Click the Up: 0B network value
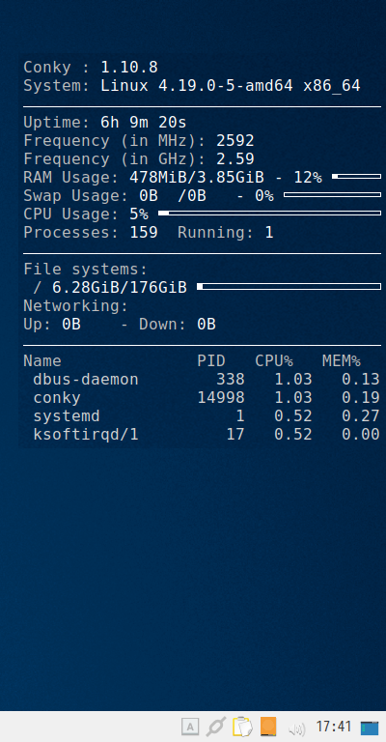The height and width of the screenshot is (742, 386). [x=52, y=325]
